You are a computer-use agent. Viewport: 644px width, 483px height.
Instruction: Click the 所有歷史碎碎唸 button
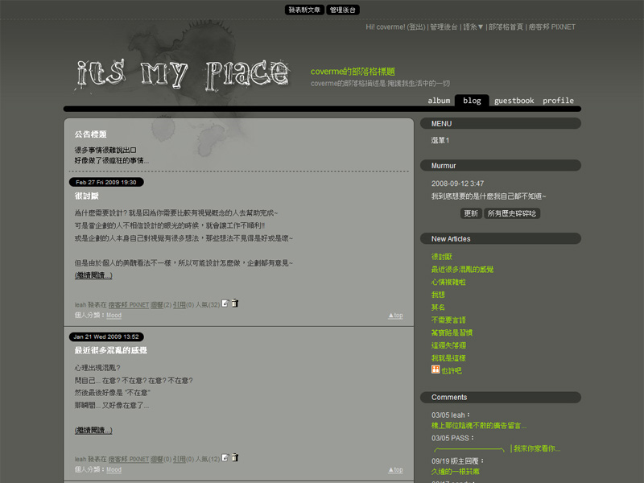[x=512, y=213]
